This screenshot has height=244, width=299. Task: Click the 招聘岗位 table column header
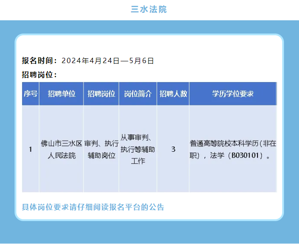click(x=101, y=94)
